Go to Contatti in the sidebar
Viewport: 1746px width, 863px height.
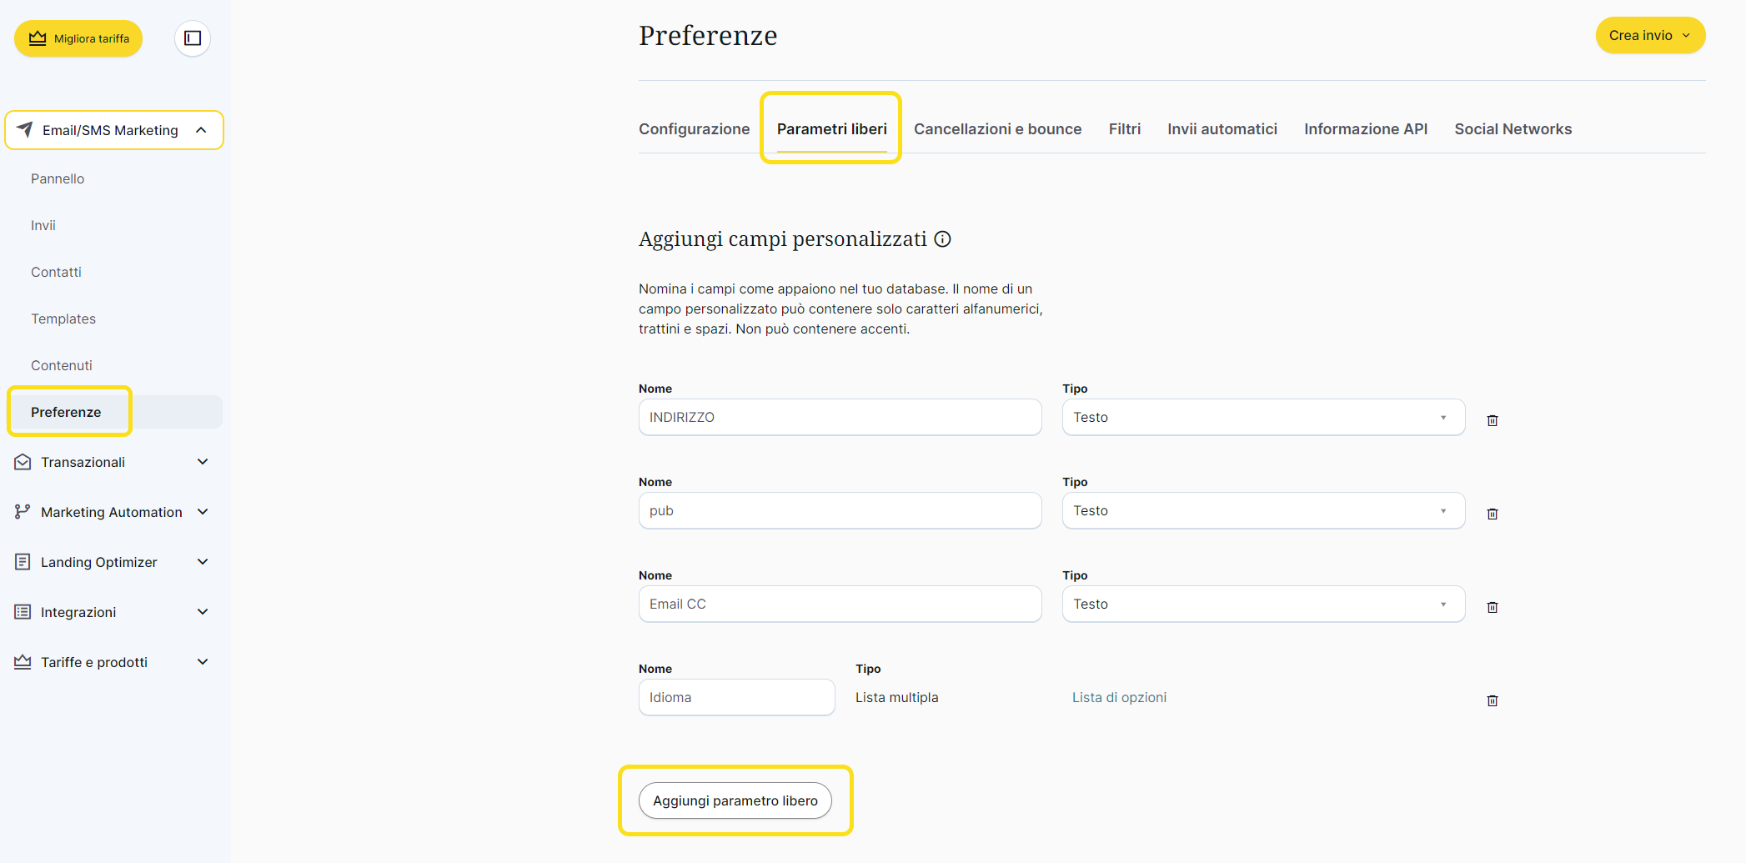[56, 272]
